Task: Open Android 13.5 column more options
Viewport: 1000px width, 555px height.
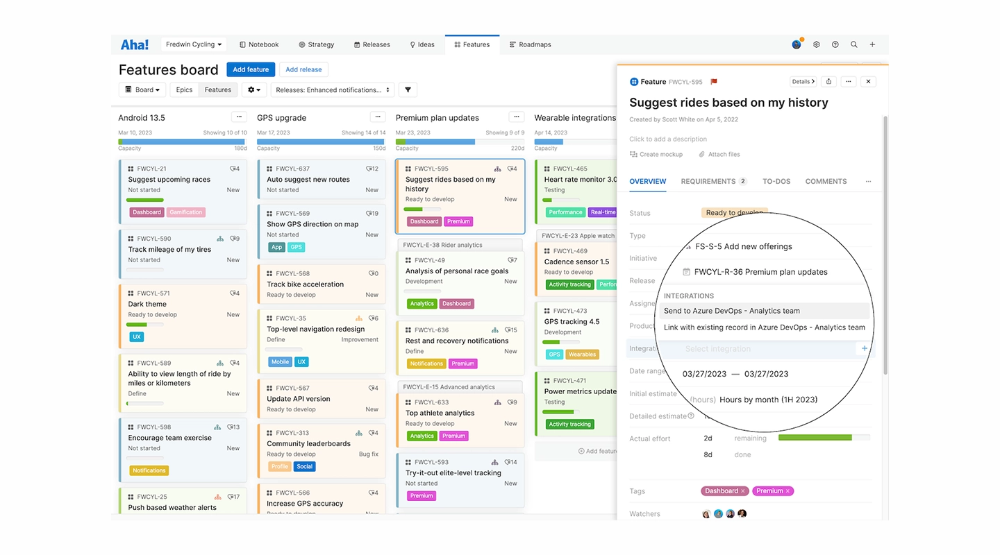Action: click(x=238, y=117)
